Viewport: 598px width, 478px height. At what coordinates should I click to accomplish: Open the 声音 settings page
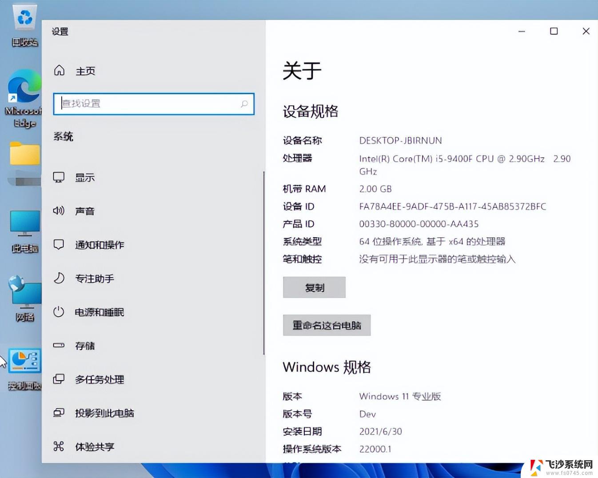point(85,211)
